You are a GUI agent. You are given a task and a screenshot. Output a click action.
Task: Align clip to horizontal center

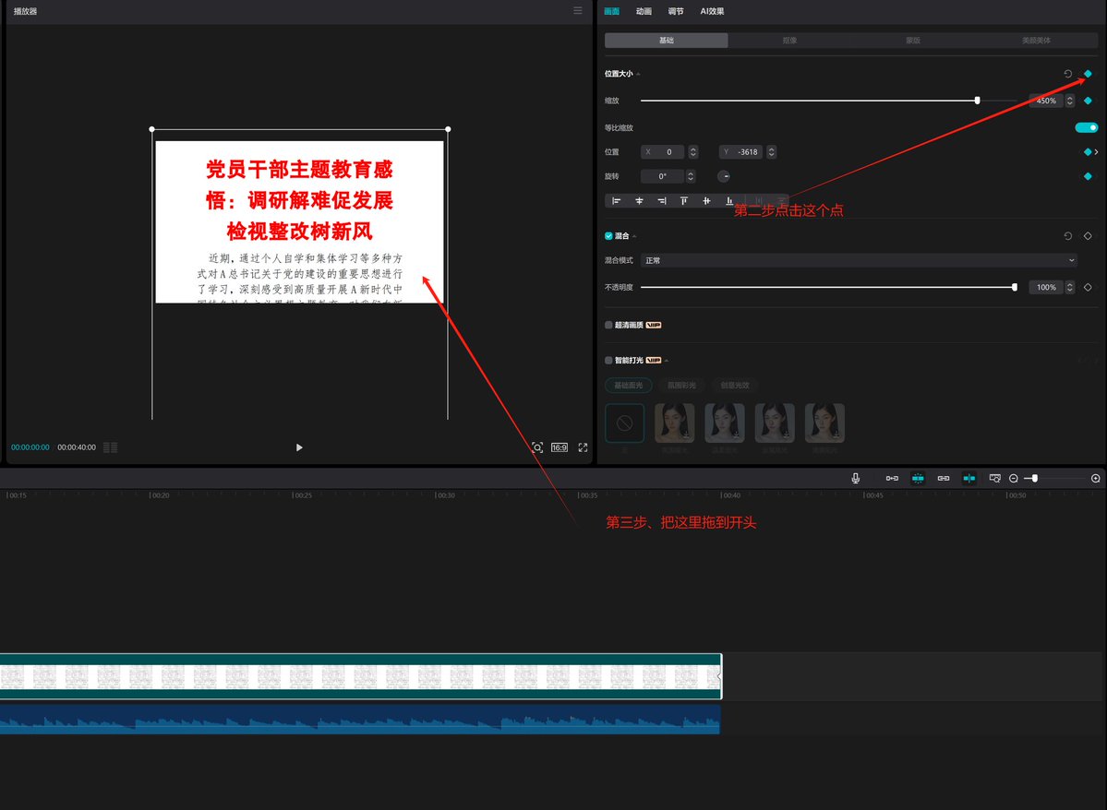click(639, 201)
